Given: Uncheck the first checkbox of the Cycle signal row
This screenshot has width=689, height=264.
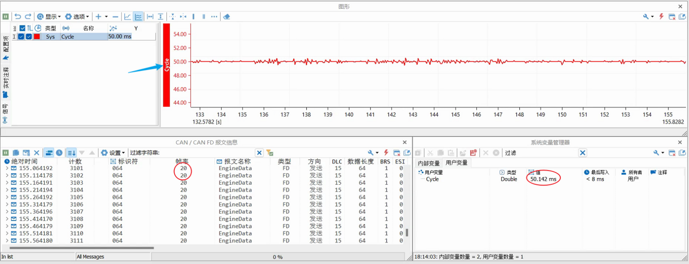Looking at the screenshot, I should click(21, 36).
